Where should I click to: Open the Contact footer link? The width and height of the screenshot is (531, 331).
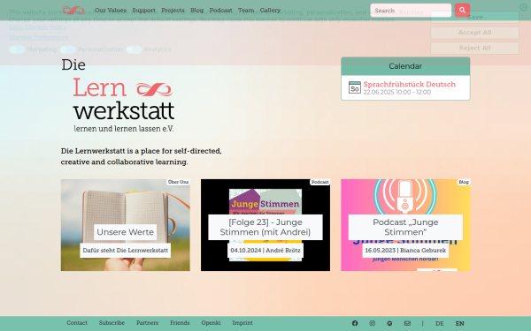coord(77,323)
